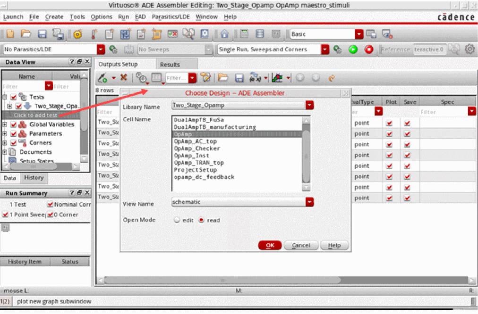This screenshot has height=314, width=478.
Task: Toggle the 1 Point Sweep checkbox
Action: coord(5,215)
